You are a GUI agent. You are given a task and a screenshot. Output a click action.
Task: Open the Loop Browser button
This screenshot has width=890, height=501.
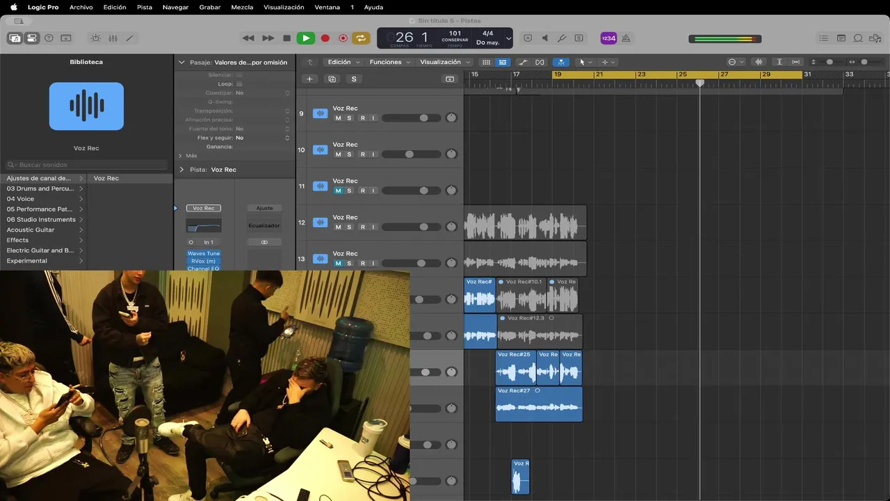(858, 38)
